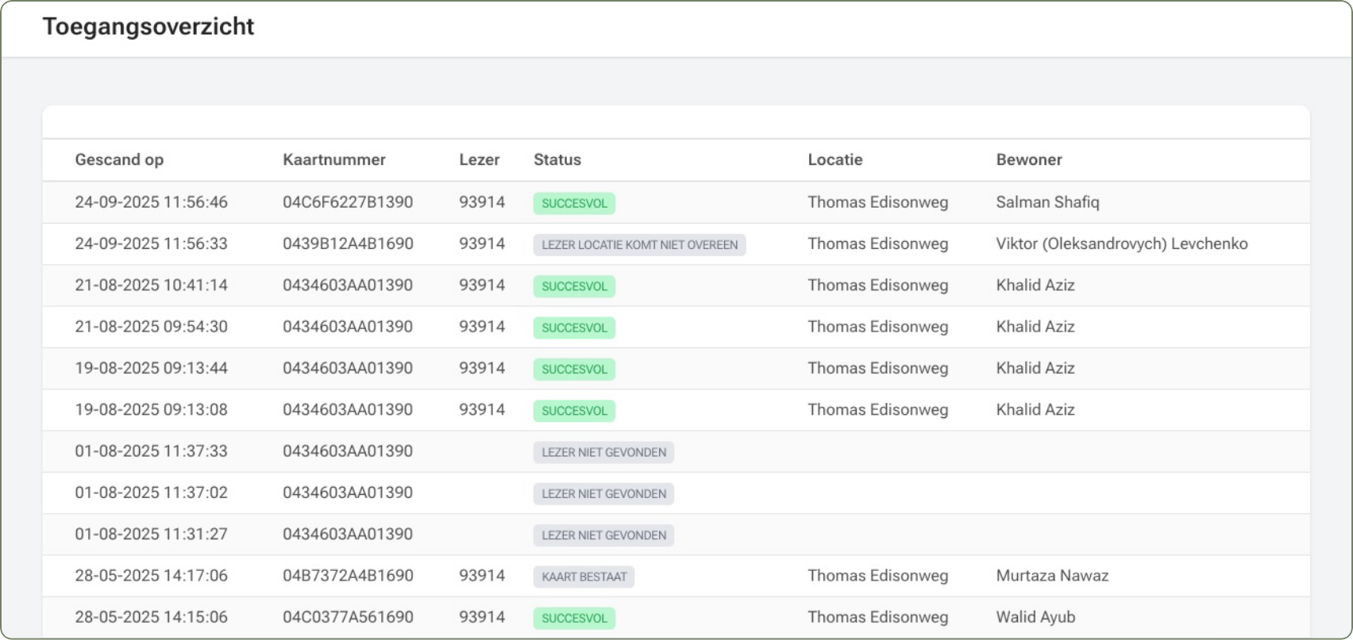1353x640 pixels.
Task: Select card number 04B7372A4B1690
Action: coord(348,576)
